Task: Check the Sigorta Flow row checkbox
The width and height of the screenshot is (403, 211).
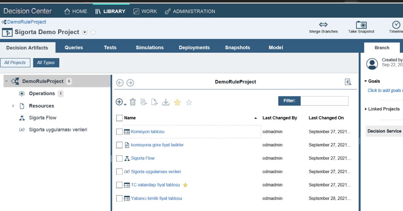Action: [x=119, y=158]
